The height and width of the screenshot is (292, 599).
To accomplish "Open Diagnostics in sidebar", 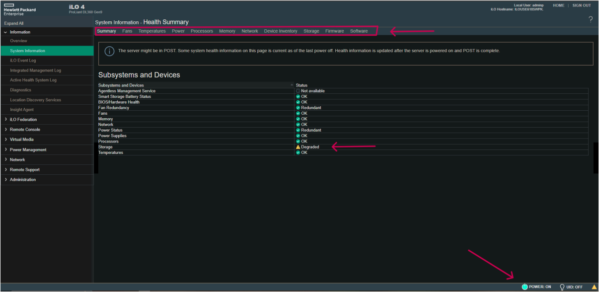I will [20, 90].
